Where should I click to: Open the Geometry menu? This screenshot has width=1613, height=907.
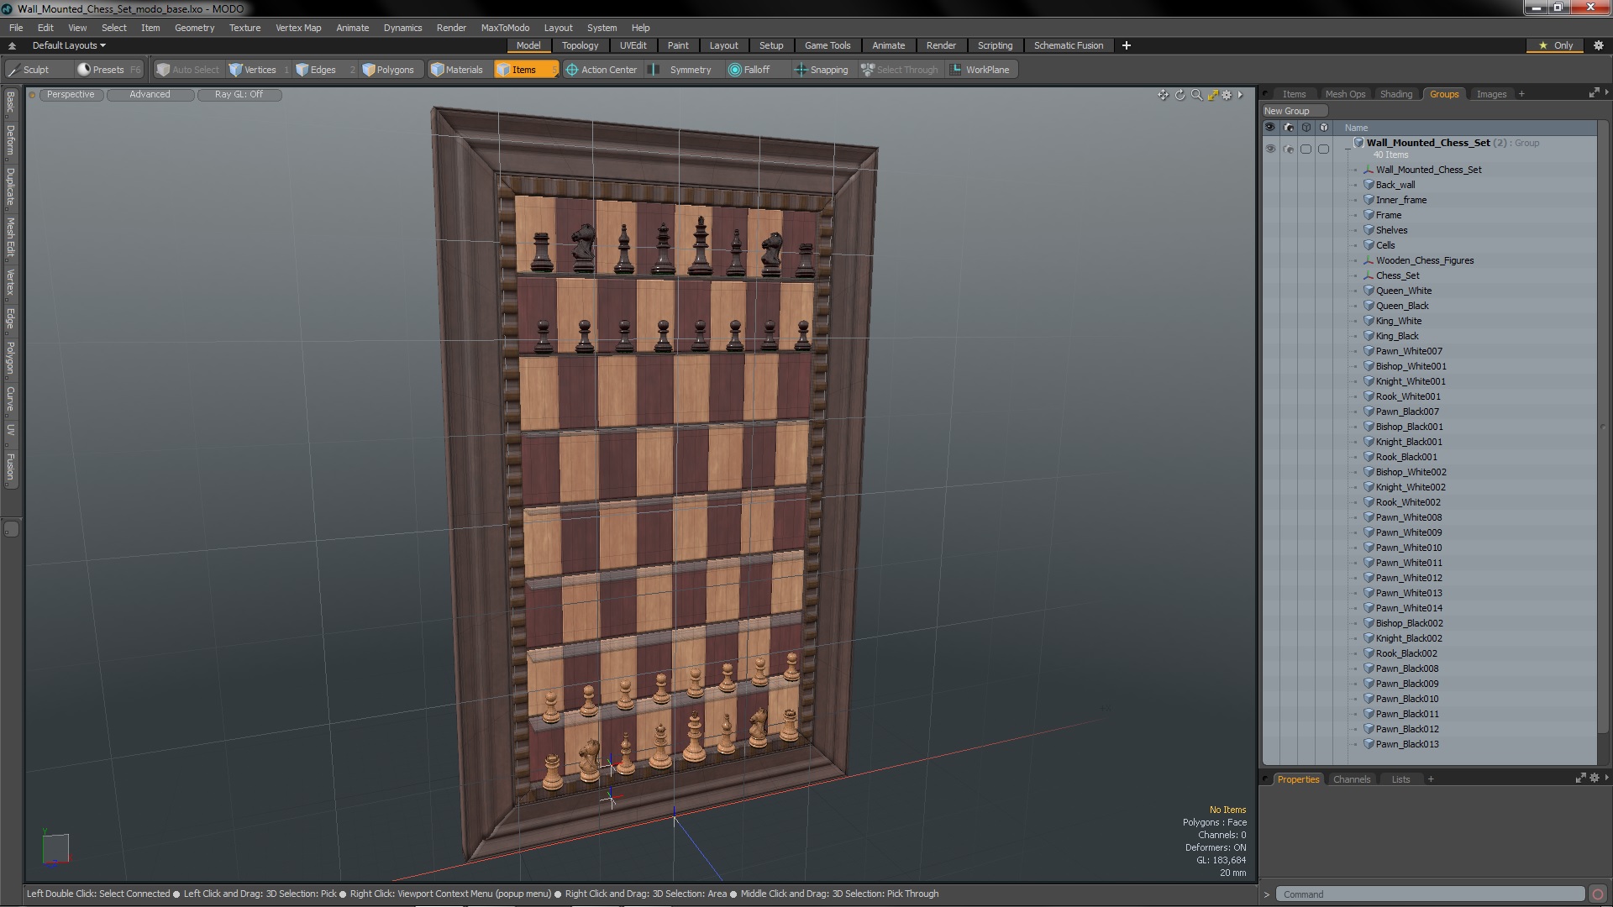tap(194, 28)
